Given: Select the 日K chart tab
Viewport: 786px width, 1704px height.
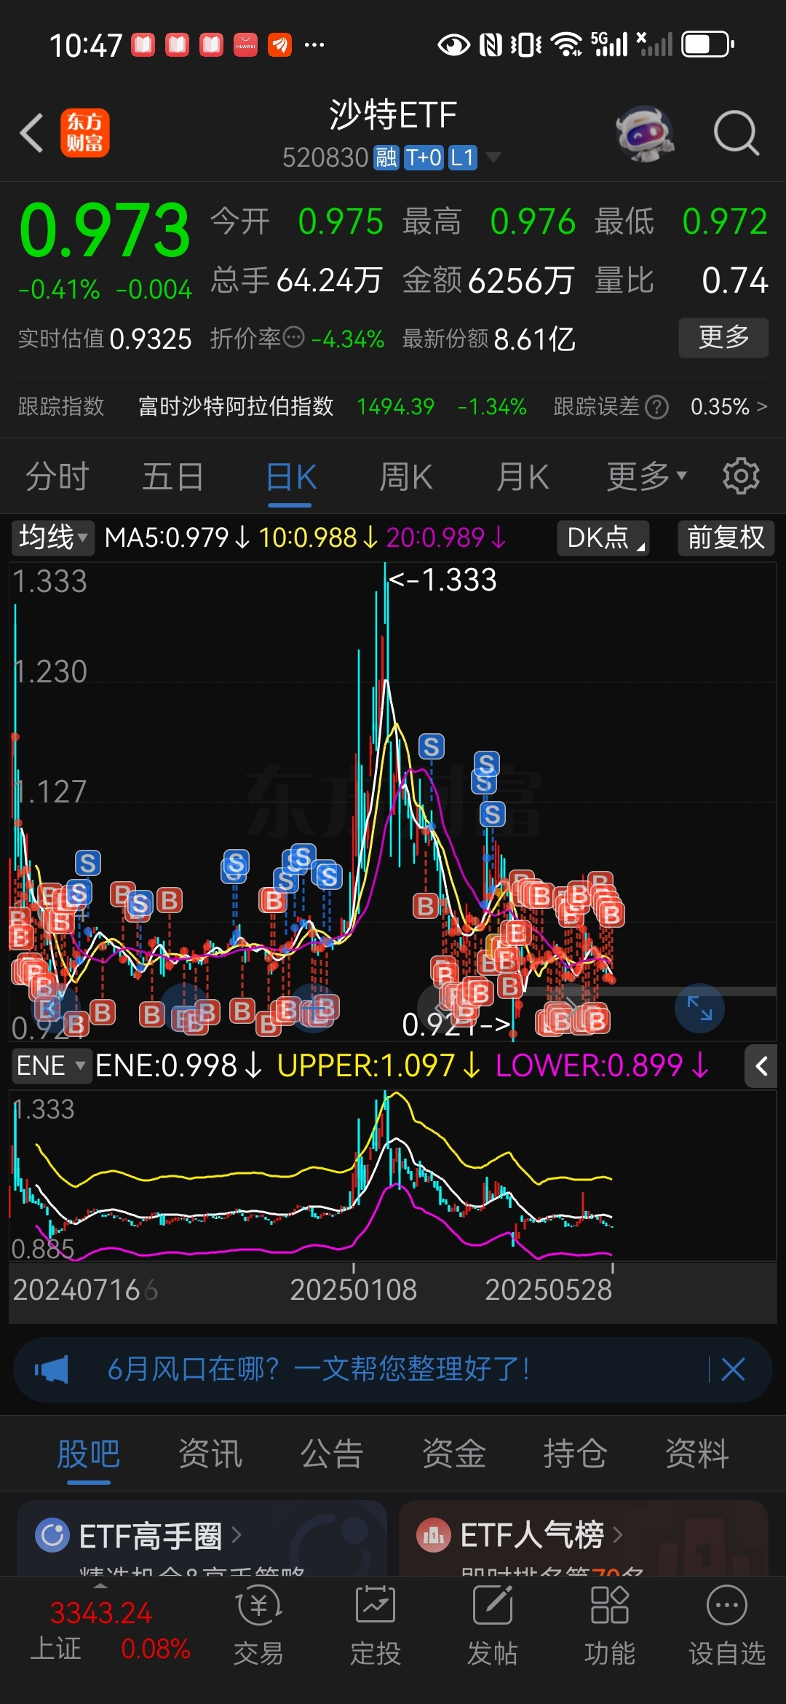Looking at the screenshot, I should [x=290, y=478].
